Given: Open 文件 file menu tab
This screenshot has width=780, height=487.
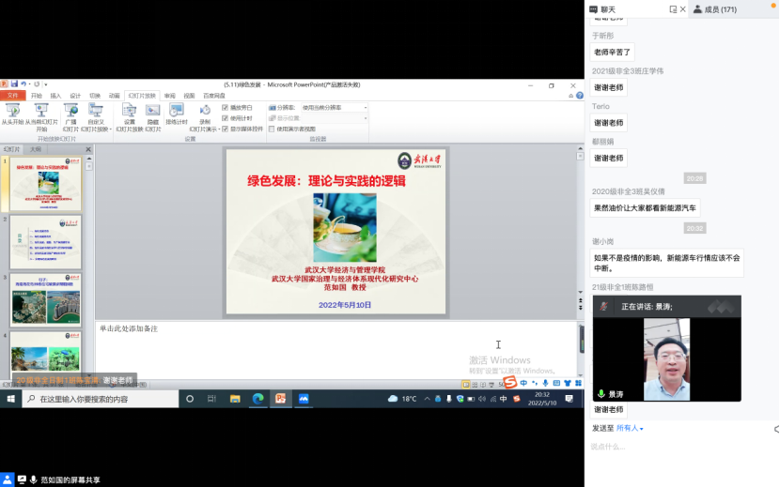Looking at the screenshot, I should click(x=12, y=96).
